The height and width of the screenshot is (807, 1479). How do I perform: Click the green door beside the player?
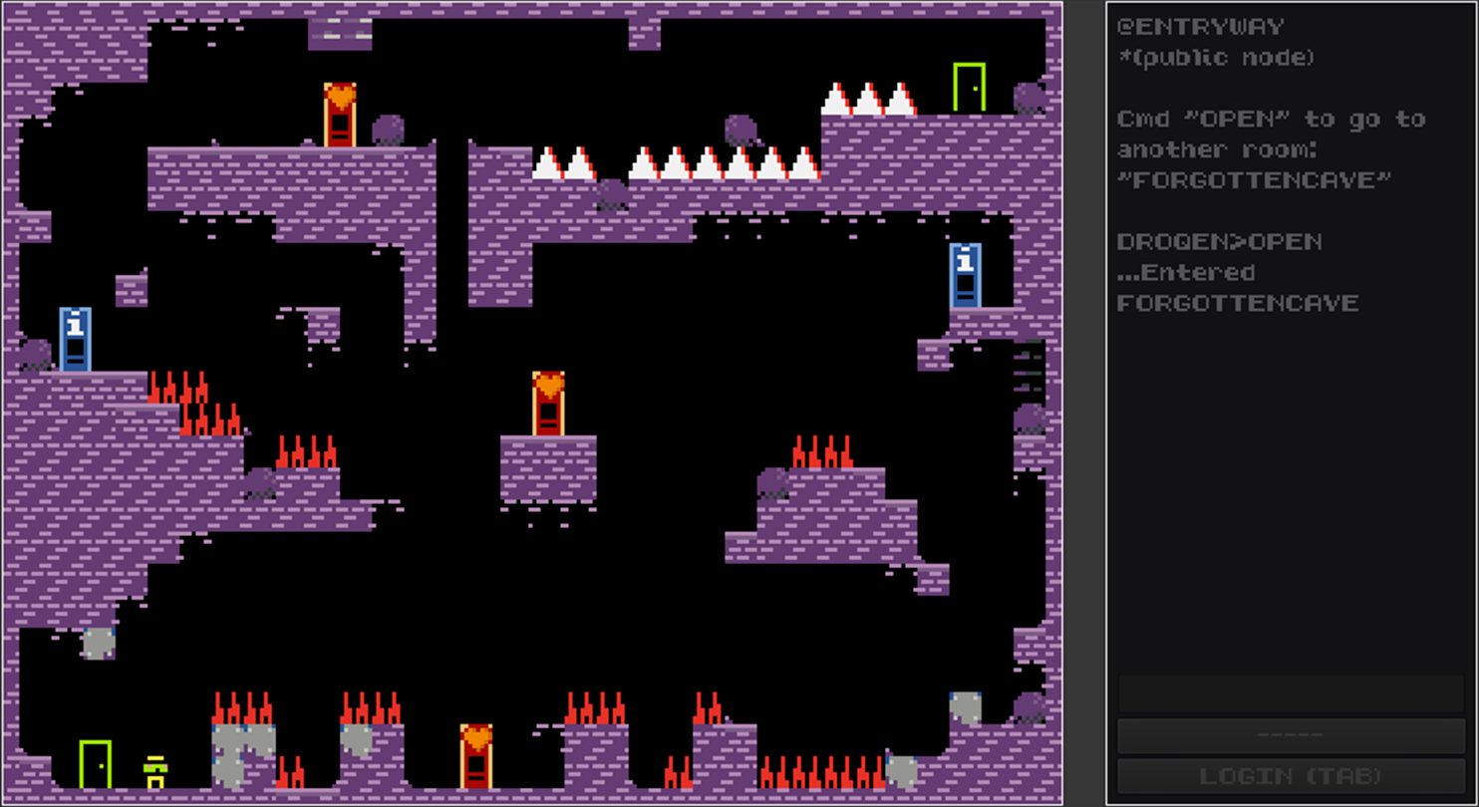pyautogui.click(x=95, y=763)
